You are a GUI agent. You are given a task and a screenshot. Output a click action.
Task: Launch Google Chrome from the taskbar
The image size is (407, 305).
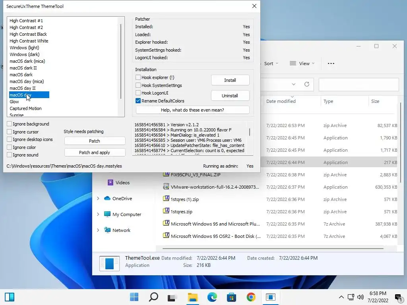[251, 297]
